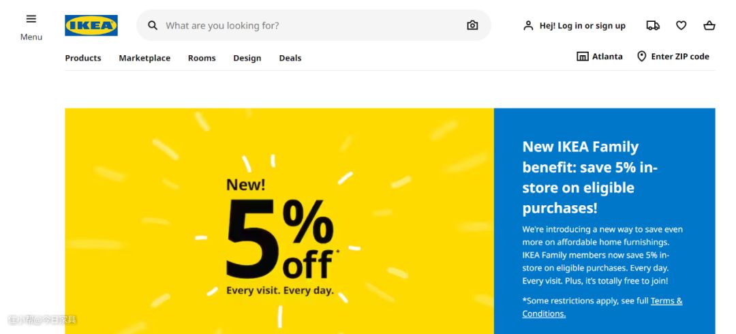Open the shopping basket icon
Image resolution: width=736 pixels, height=334 pixels.
click(709, 25)
